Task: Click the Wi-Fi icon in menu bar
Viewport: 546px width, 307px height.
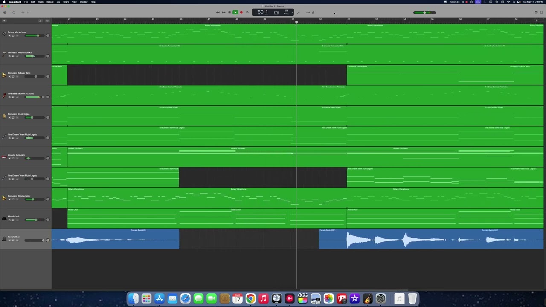Action: tap(508, 2)
